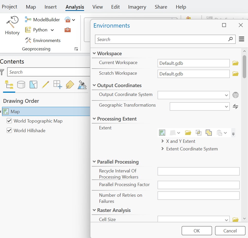Open the Imagery ribbon tab
Image resolution: width=248 pixels, height=238 pixels.
click(x=137, y=7)
